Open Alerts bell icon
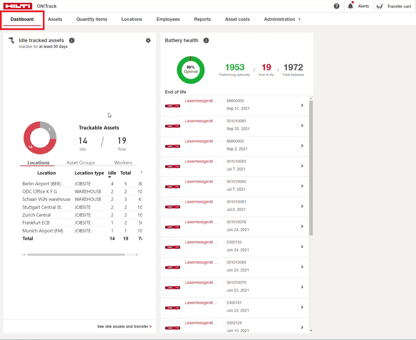This screenshot has height=340, width=416. [351, 6]
